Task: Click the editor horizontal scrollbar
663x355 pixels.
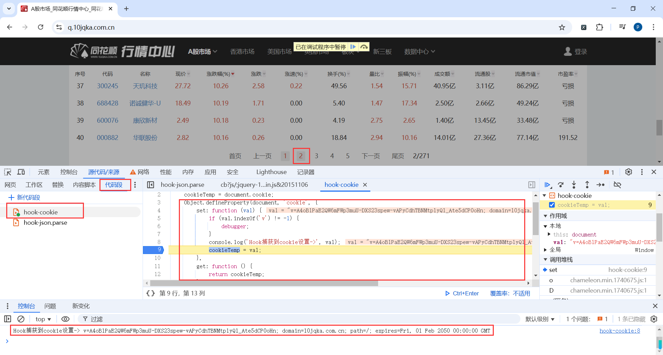Action: click(x=264, y=283)
